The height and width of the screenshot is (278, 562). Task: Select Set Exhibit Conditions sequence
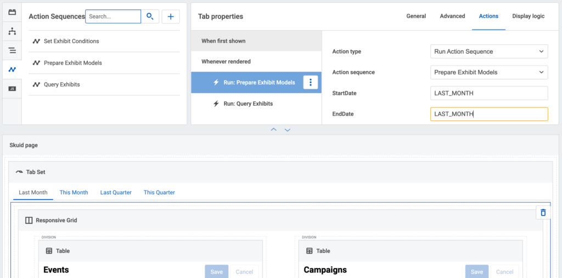104,41
